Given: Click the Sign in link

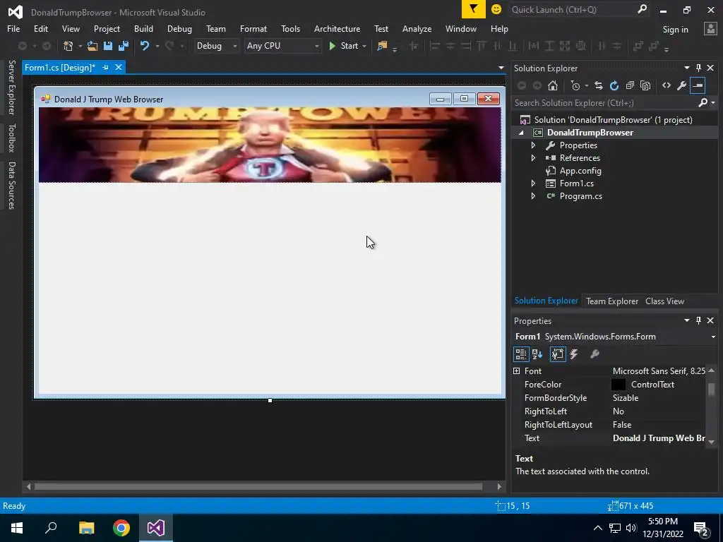Looking at the screenshot, I should coord(675,30).
